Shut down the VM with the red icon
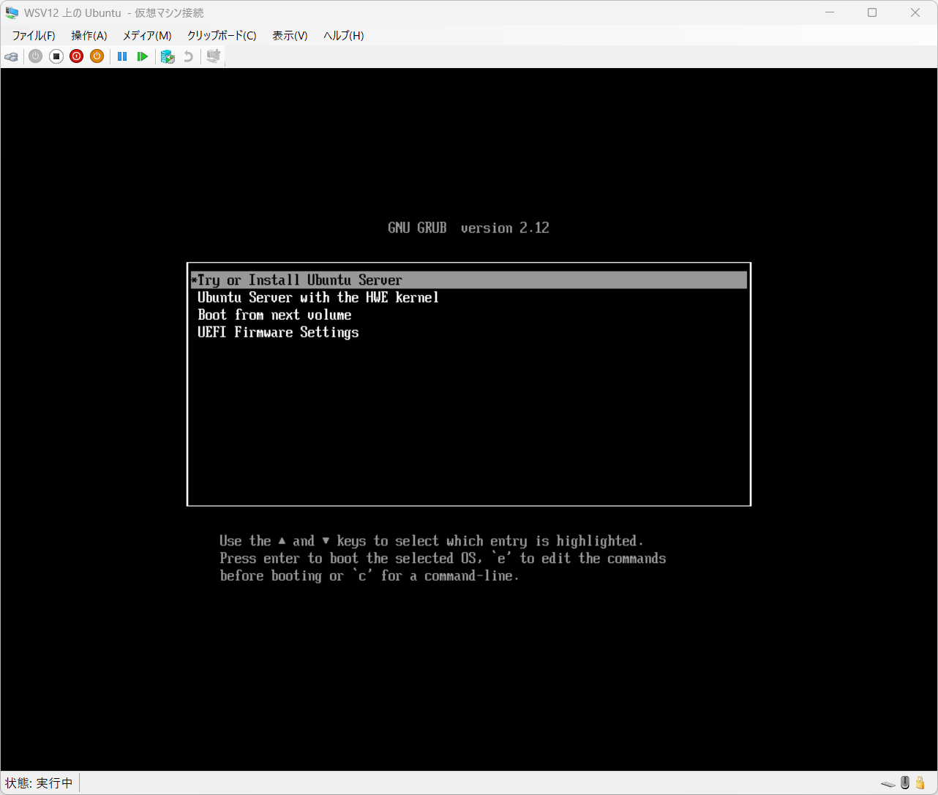The image size is (938, 795). [x=77, y=56]
